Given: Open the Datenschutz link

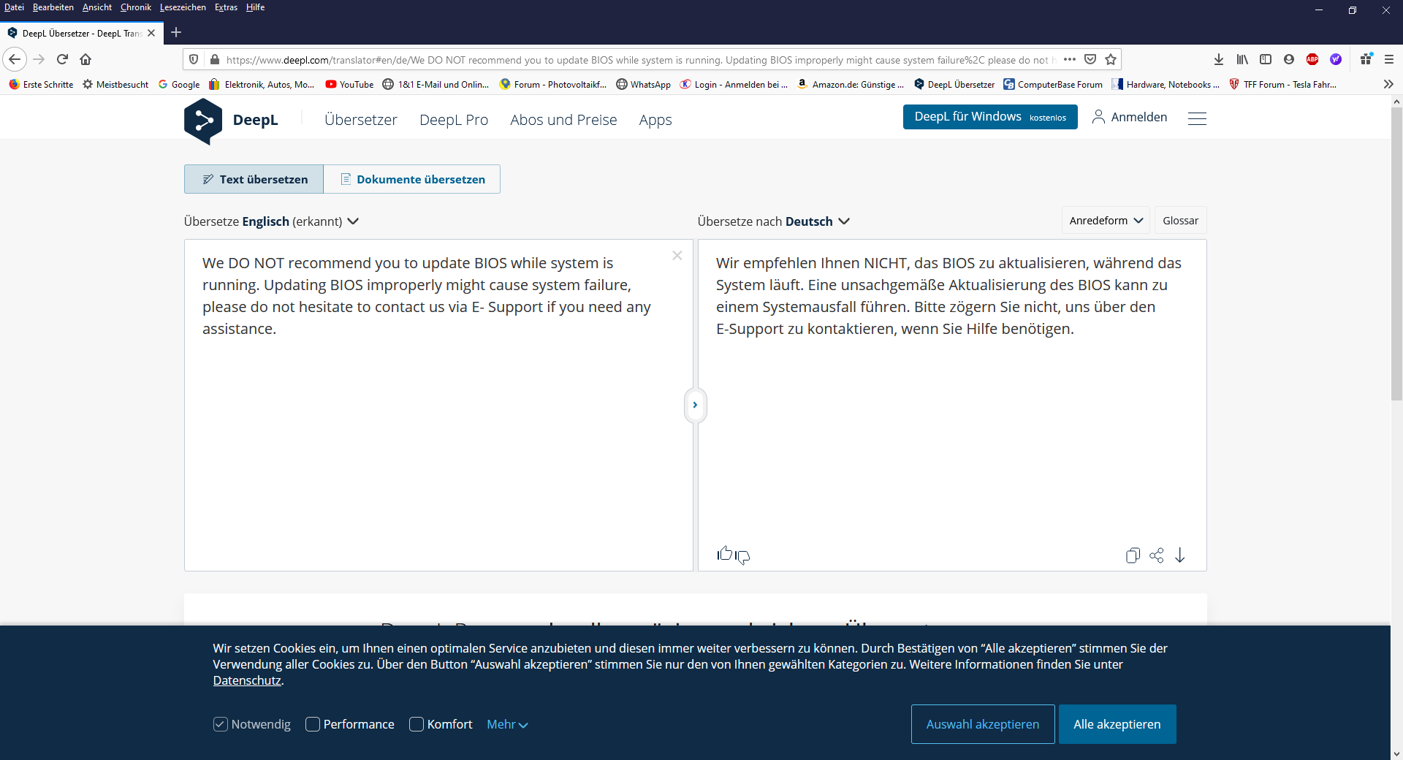Looking at the screenshot, I should tap(247, 680).
